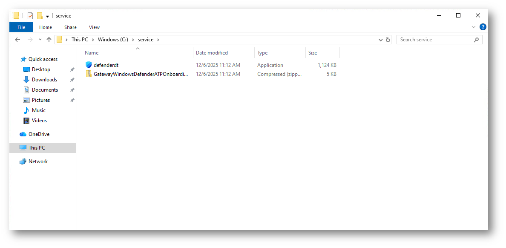This screenshot has width=506, height=248.
Task: Click the search magnifier icon
Action: click(476, 40)
